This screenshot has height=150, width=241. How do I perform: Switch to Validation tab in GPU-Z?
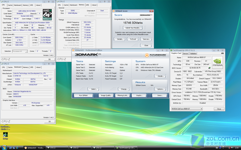tap(193, 53)
